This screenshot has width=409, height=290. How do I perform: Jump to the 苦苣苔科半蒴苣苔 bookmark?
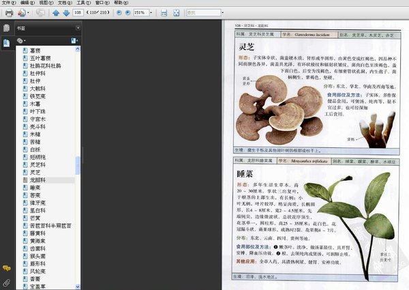click(x=50, y=226)
